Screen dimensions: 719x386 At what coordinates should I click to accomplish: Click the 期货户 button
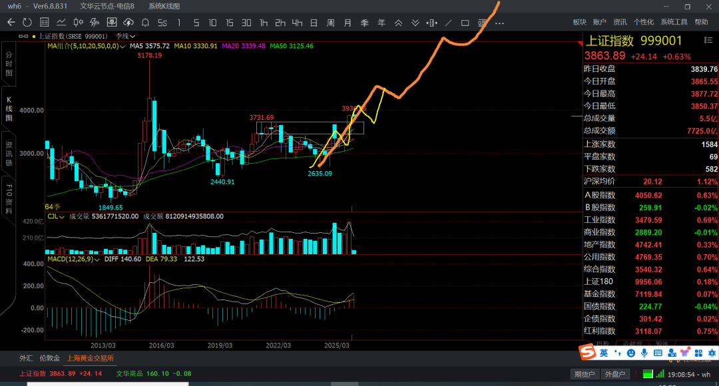585,374
